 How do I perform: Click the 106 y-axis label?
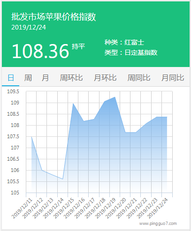[15, 170]
